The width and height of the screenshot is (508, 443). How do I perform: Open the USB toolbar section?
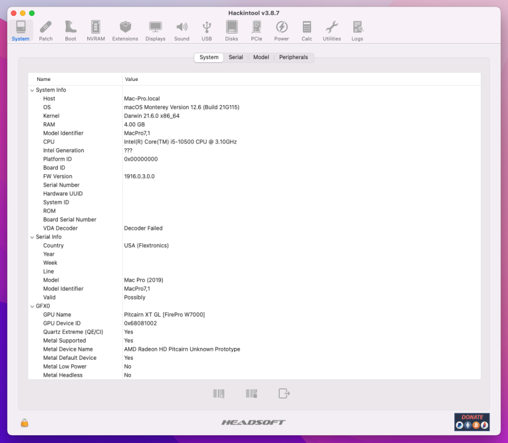(x=207, y=31)
